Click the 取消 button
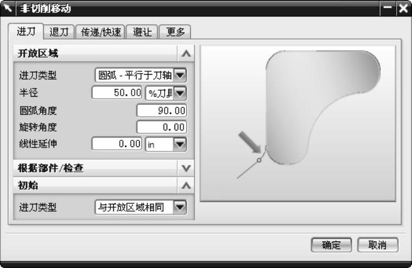412x268 pixels. (x=378, y=245)
